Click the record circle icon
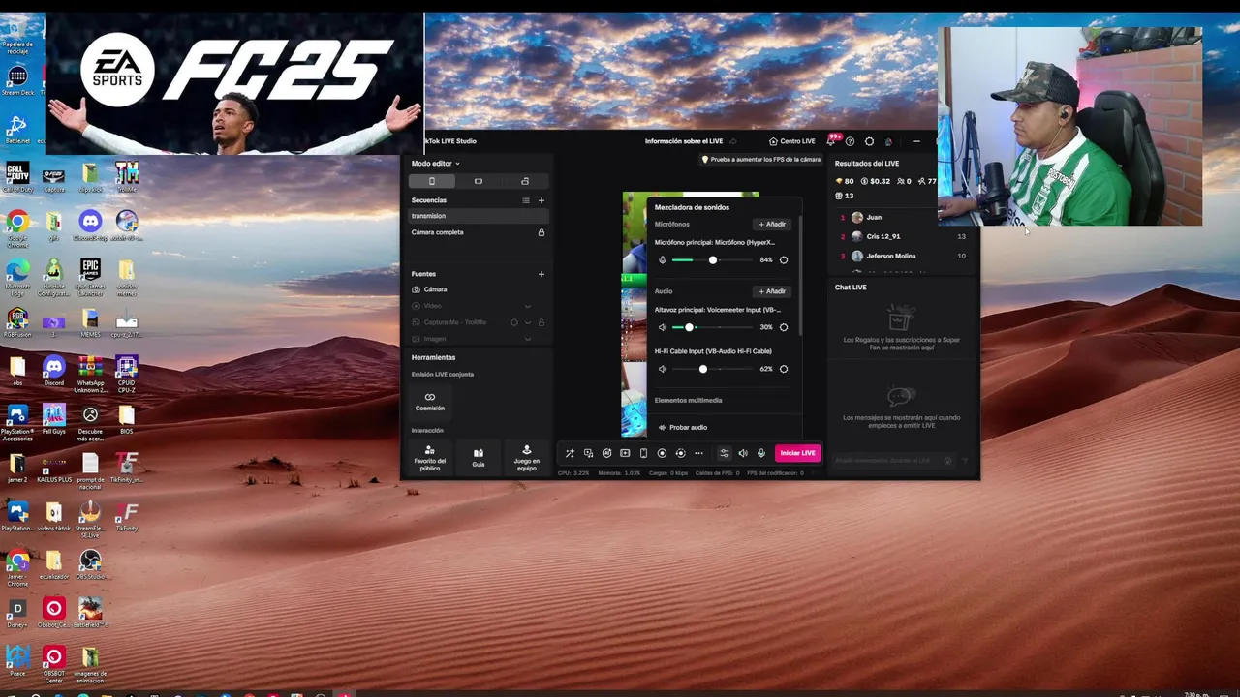1240x697 pixels. pos(662,453)
